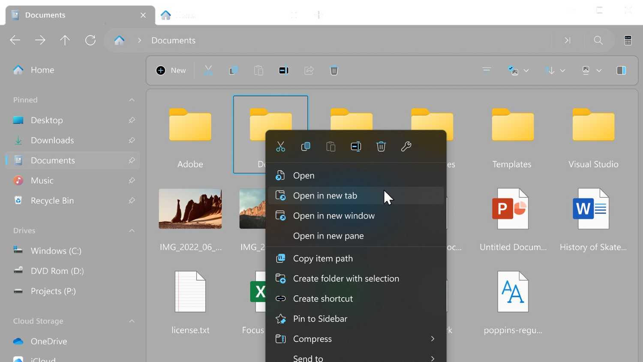Open Music in the sidebar
Image resolution: width=643 pixels, height=362 pixels.
click(x=72, y=181)
